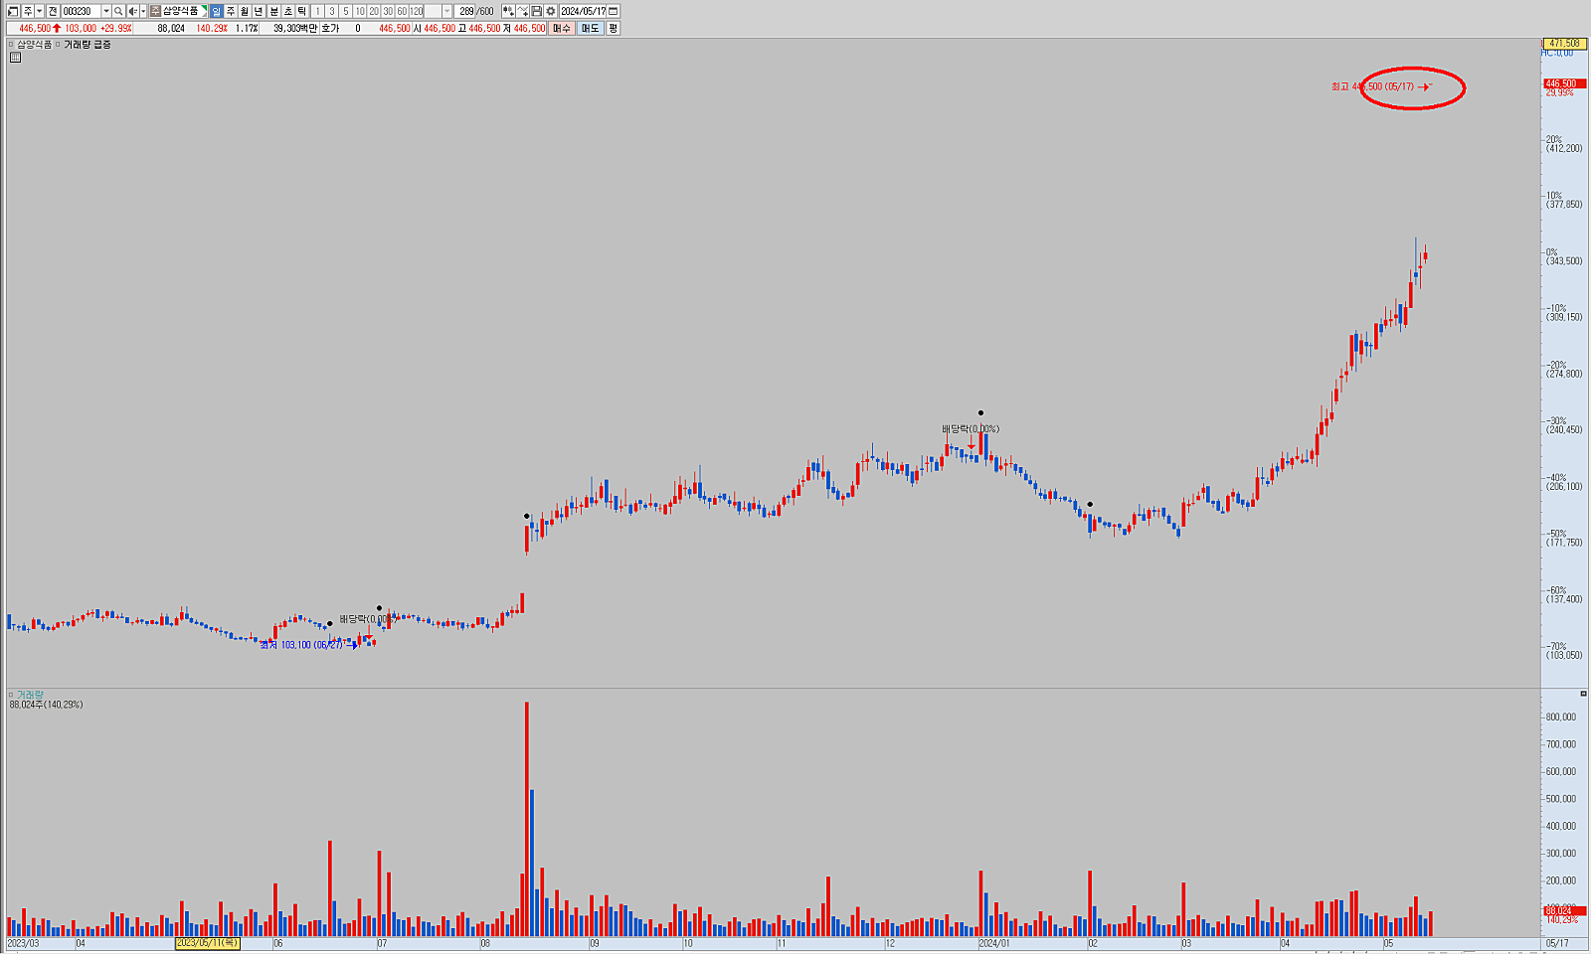Image resolution: width=1591 pixels, height=954 pixels.
Task: Click the line overlay tool icon
Action: [523, 11]
